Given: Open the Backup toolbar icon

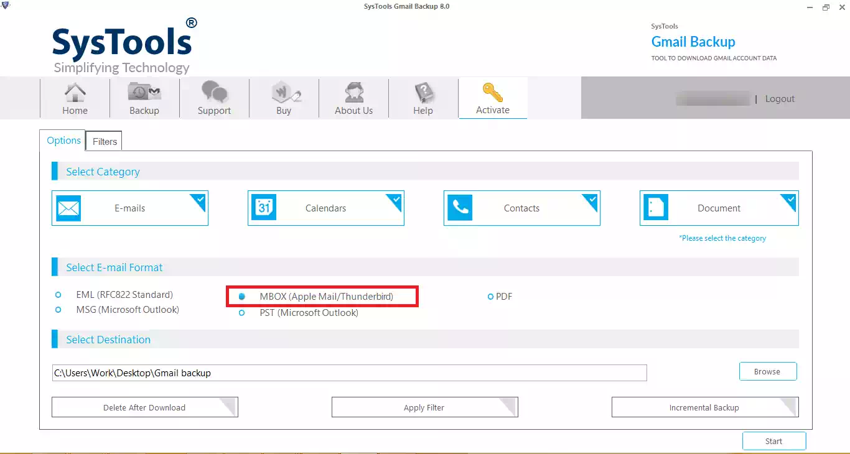Looking at the screenshot, I should click(144, 92).
